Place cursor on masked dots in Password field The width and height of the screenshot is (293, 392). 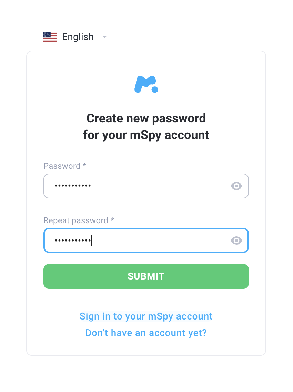(73, 186)
